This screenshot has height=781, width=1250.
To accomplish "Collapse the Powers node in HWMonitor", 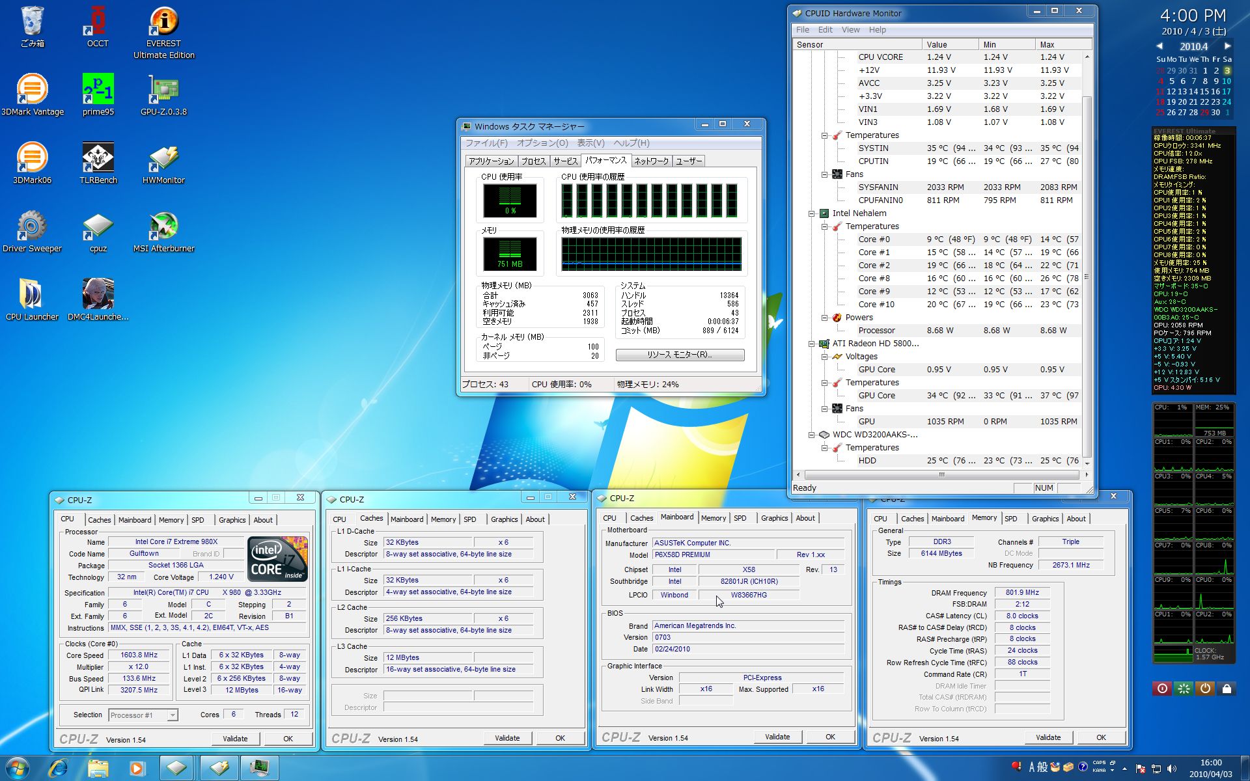I will pos(824,318).
